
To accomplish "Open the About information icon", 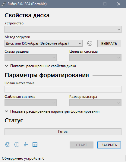I will pos(17,145).
